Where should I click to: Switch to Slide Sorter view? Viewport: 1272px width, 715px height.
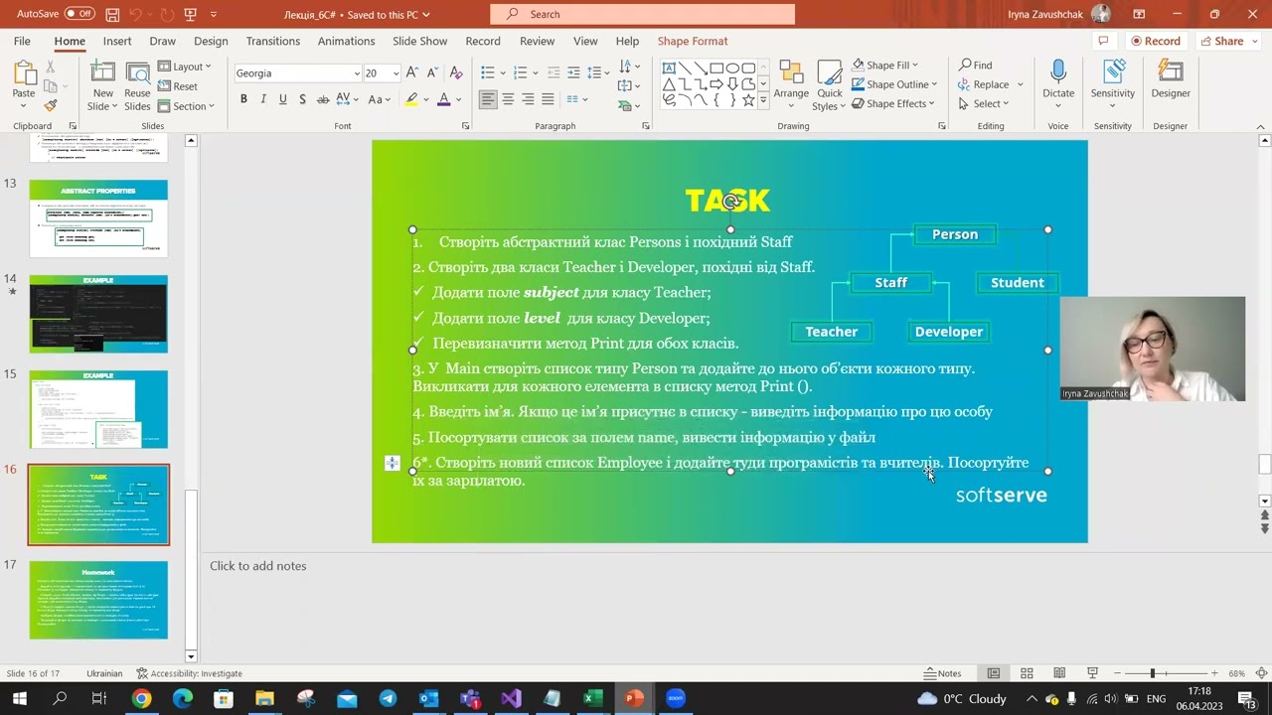click(x=1027, y=673)
